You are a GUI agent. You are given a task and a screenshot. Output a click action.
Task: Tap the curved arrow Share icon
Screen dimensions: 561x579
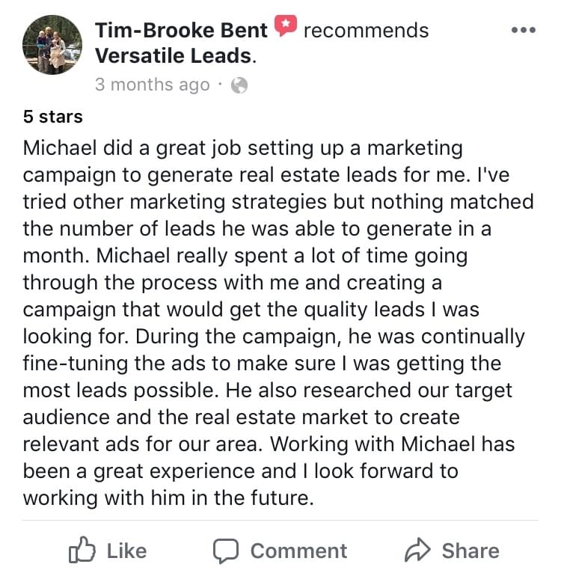point(417,550)
